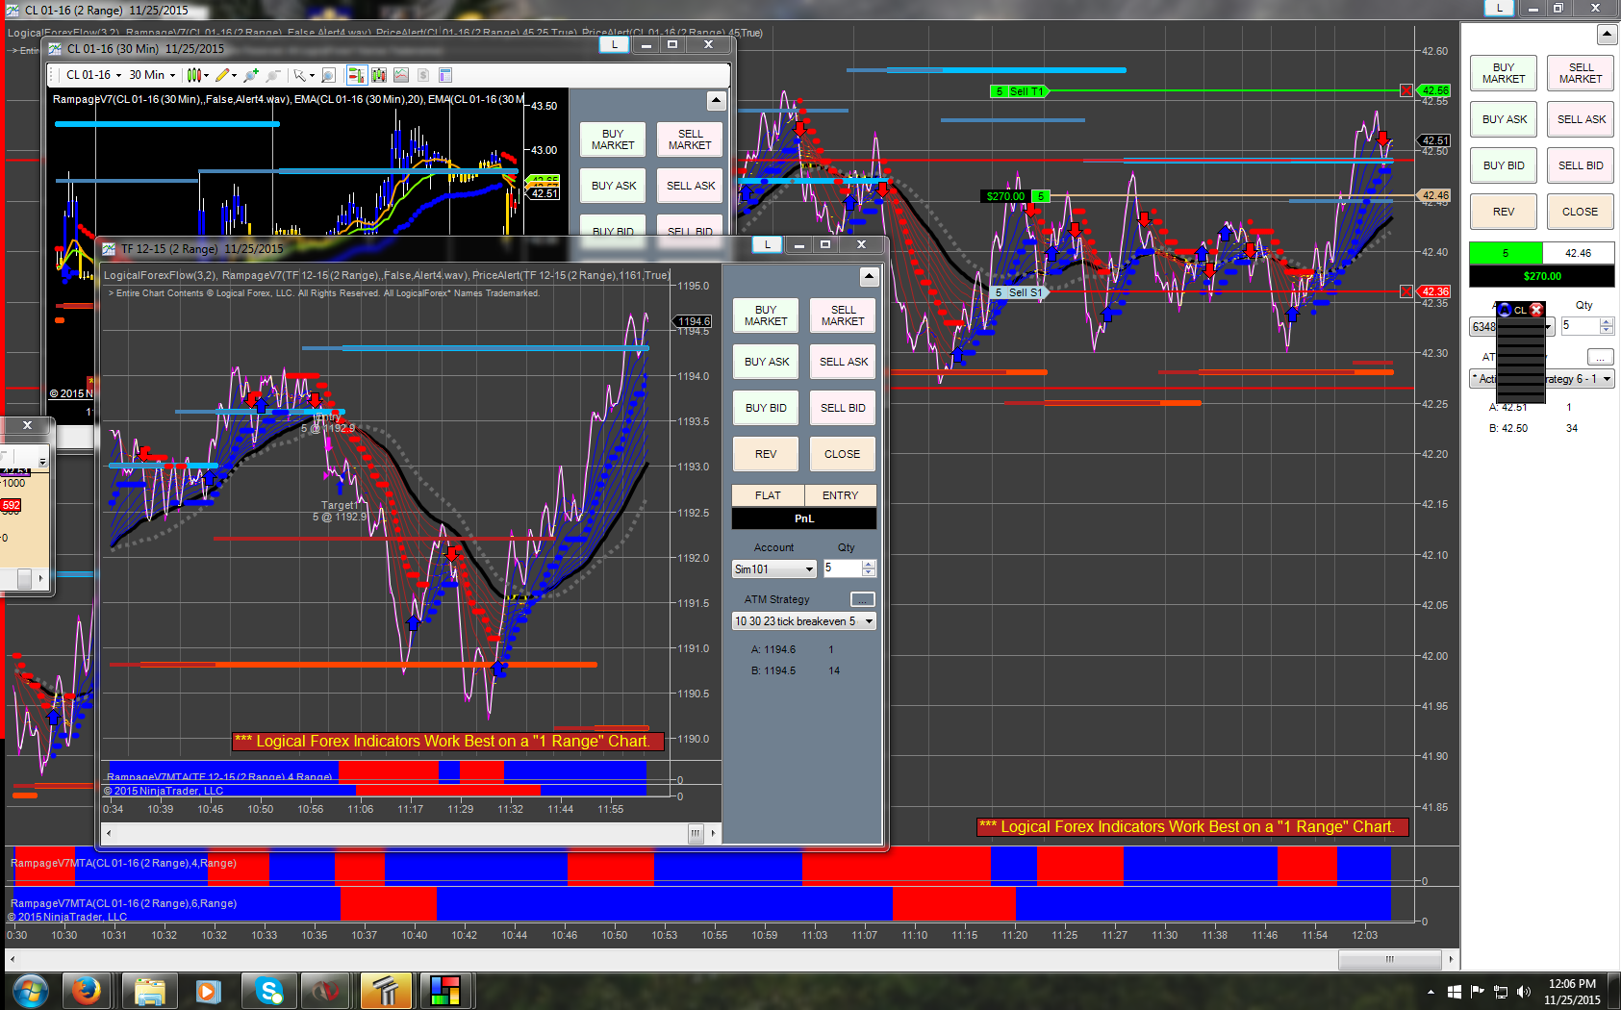Open Windows Media Player from taskbar

click(x=209, y=990)
